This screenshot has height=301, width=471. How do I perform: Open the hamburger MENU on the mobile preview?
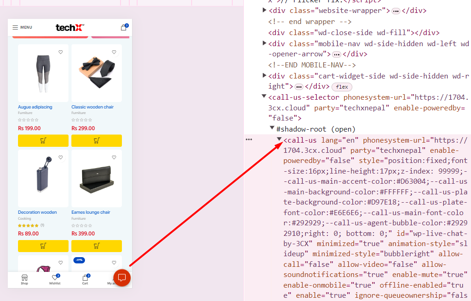22,27
